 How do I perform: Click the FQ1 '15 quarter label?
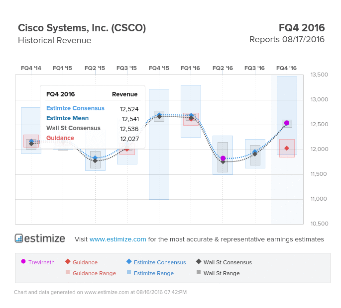point(62,68)
